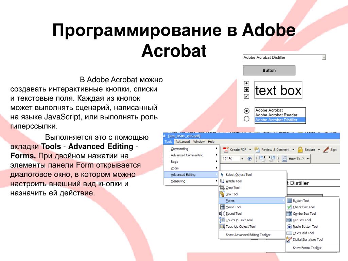Image resolution: width=348 pixels, height=261 pixels.
Task: Click into the 'text box' field
Action: click(x=278, y=90)
